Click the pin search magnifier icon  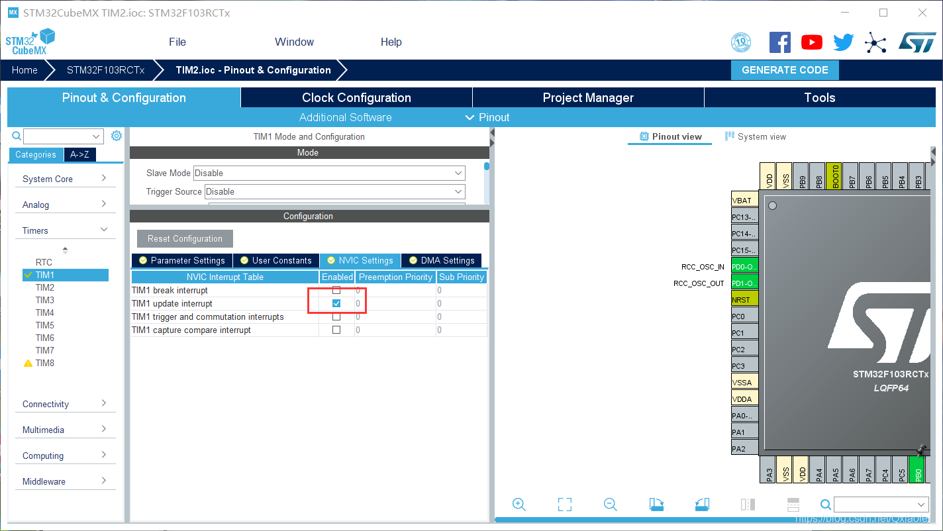coord(826,505)
